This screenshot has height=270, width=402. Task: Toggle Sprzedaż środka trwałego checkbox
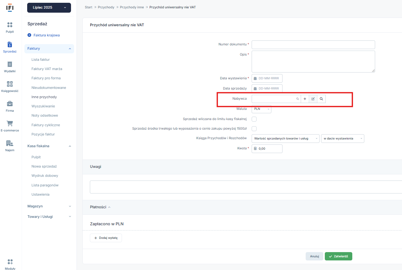(254, 129)
